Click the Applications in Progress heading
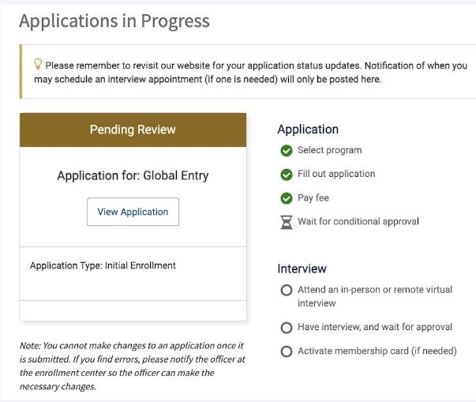This screenshot has width=476, height=402. (114, 21)
